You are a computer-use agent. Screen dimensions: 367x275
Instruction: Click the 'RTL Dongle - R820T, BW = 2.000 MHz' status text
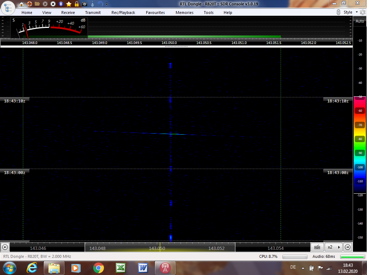pos(37,256)
